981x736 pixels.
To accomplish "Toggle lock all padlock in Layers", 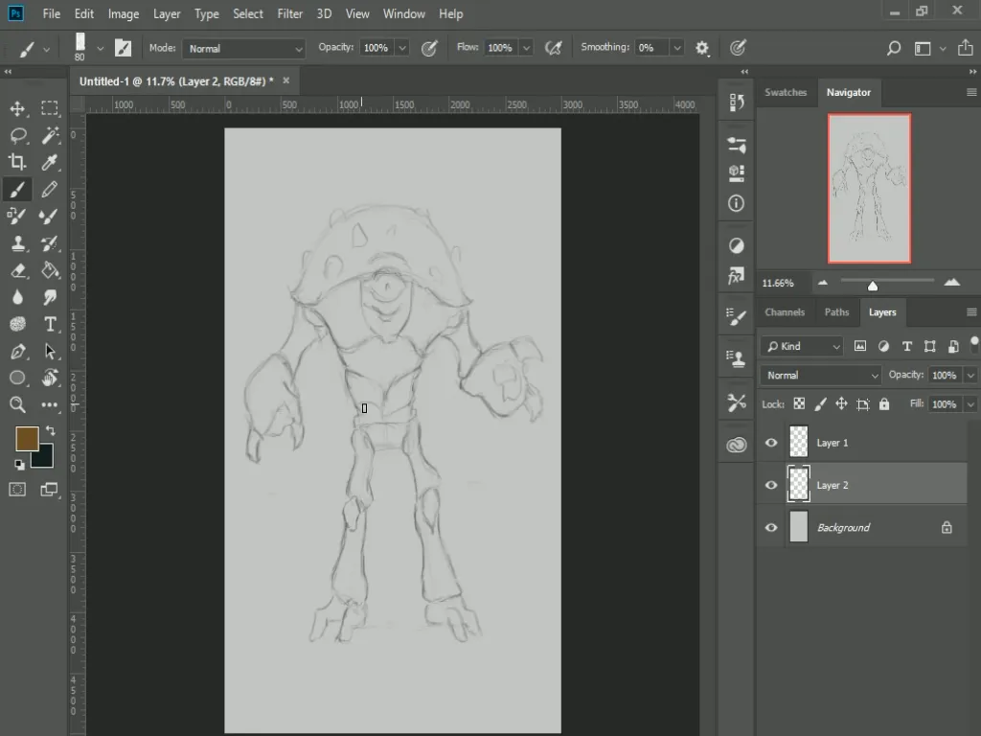I will point(884,403).
